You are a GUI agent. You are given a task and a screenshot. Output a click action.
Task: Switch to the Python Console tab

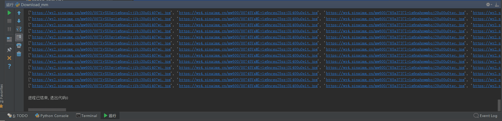[52, 116]
